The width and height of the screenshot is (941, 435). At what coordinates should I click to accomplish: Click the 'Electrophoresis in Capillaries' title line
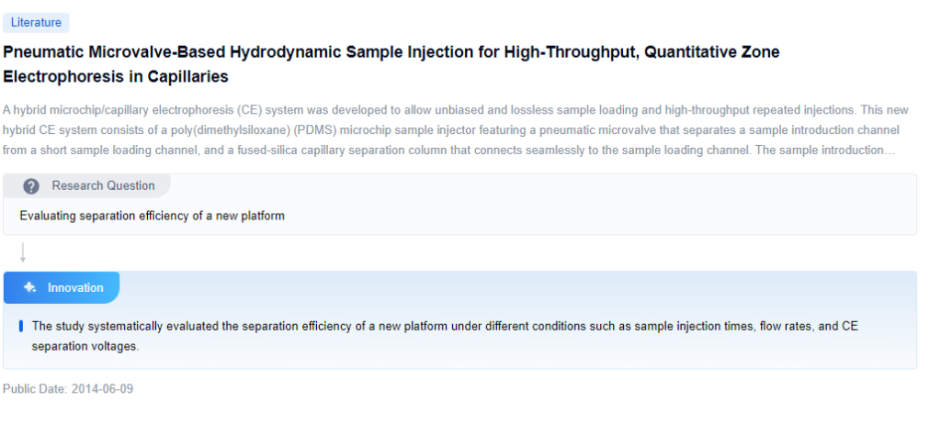[x=116, y=76]
